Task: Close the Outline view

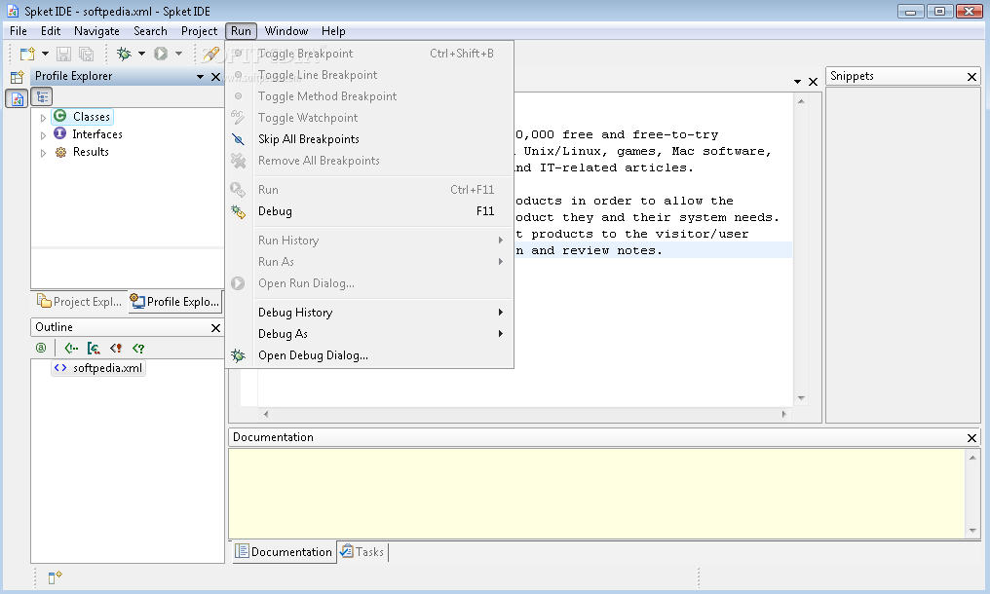Action: pyautogui.click(x=215, y=327)
